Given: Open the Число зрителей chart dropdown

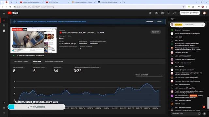Looking at the screenshot, I should click(149, 75).
